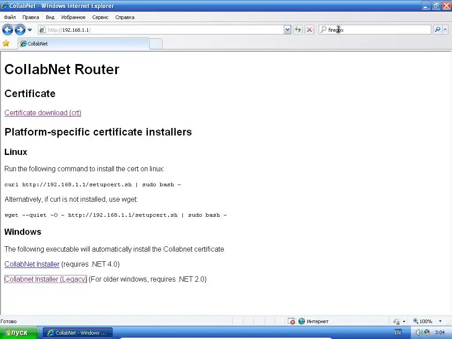Click the page icon in address bar
The height and width of the screenshot is (339, 452).
tap(42, 30)
